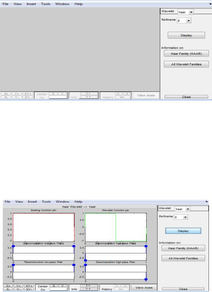Open Window menu in lower haar window
Image resolution: width=212 pixels, height=292 pixels.
pyautogui.click(x=63, y=201)
